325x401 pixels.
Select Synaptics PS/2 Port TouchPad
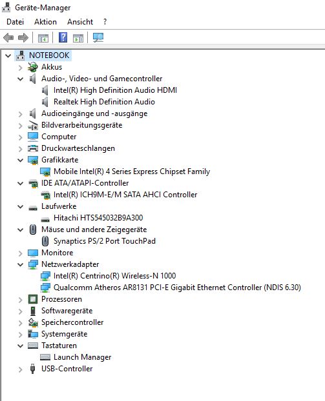[x=104, y=241]
